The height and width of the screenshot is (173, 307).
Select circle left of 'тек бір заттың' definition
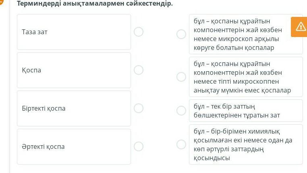[x=181, y=111]
